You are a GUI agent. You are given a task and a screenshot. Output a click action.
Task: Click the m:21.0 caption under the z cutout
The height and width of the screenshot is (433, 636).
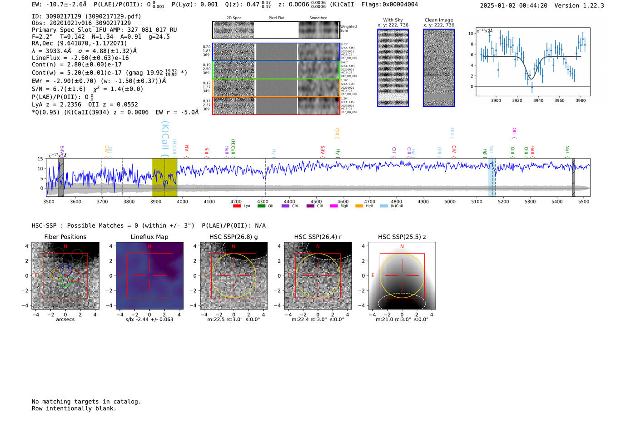[402, 319]
